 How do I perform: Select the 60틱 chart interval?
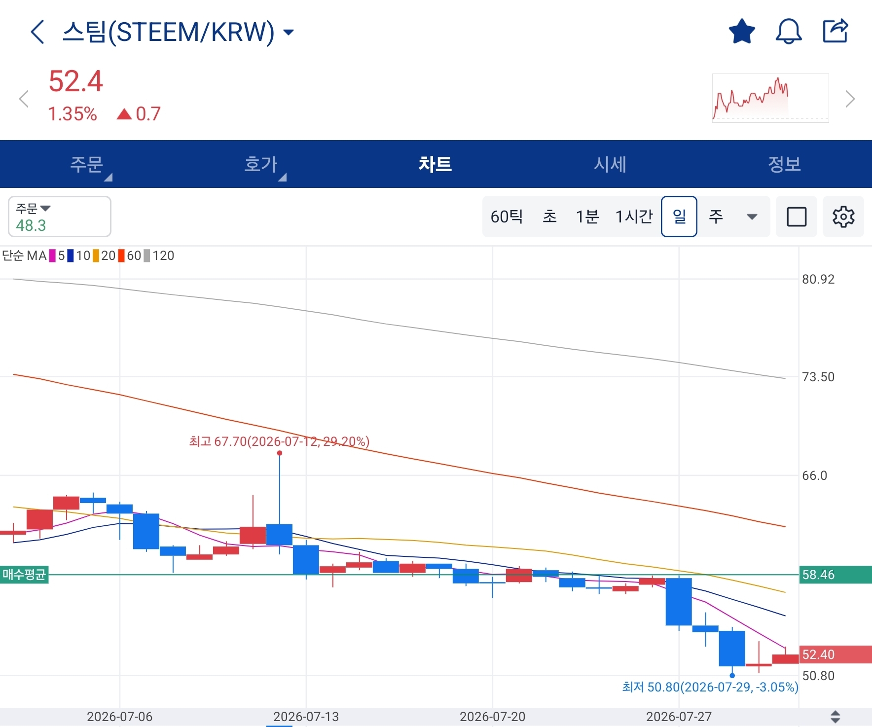click(x=507, y=217)
